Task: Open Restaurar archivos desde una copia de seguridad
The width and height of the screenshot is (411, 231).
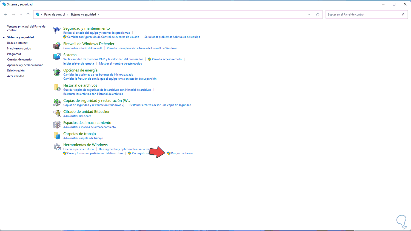Action: [x=160, y=105]
